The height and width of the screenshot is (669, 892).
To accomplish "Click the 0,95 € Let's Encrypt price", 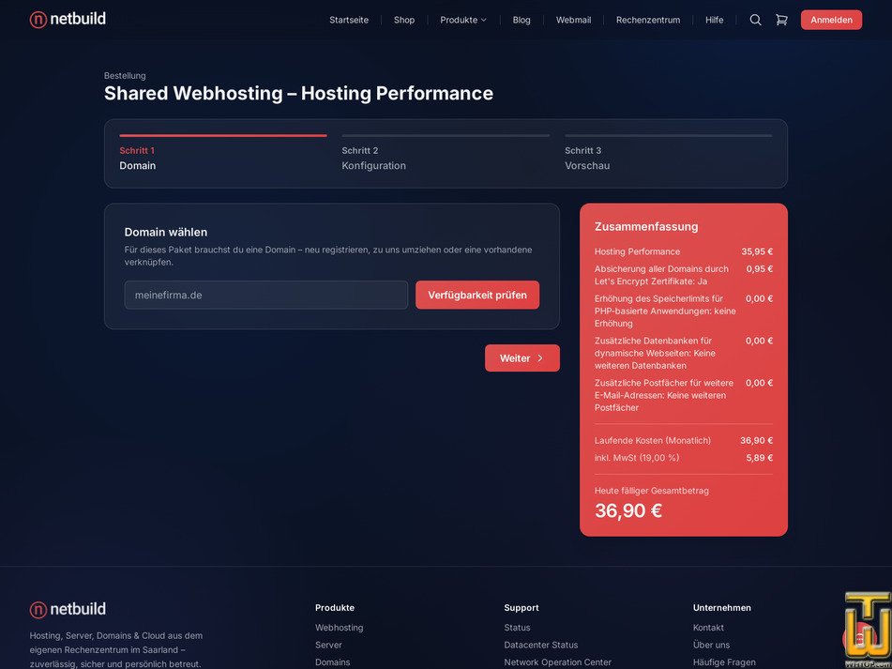I will tap(760, 268).
